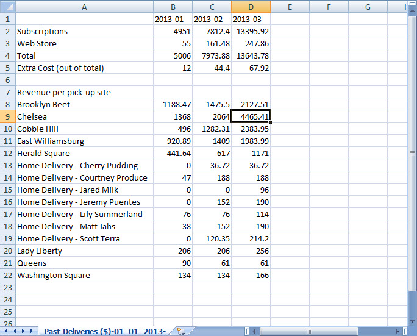The width and height of the screenshot is (417, 336).
Task: Click the vertical scrollbar thumb
Action: point(413,154)
